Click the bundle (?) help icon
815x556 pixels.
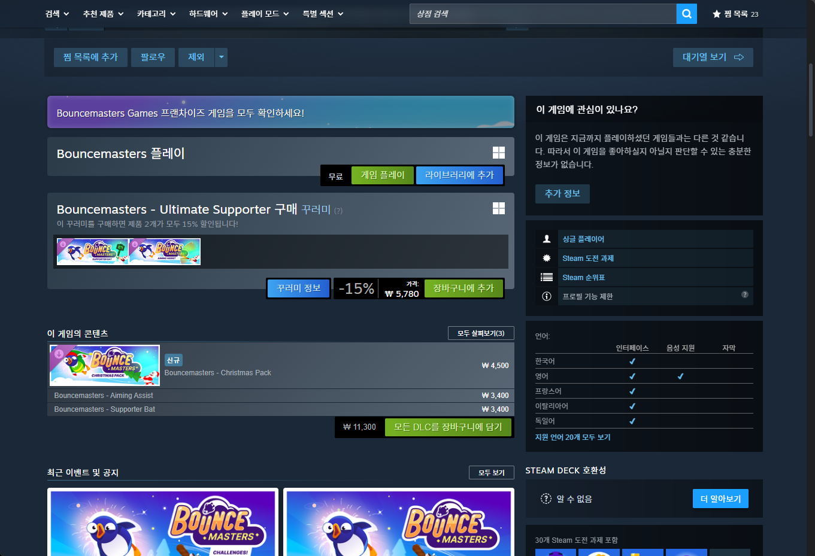(338, 211)
